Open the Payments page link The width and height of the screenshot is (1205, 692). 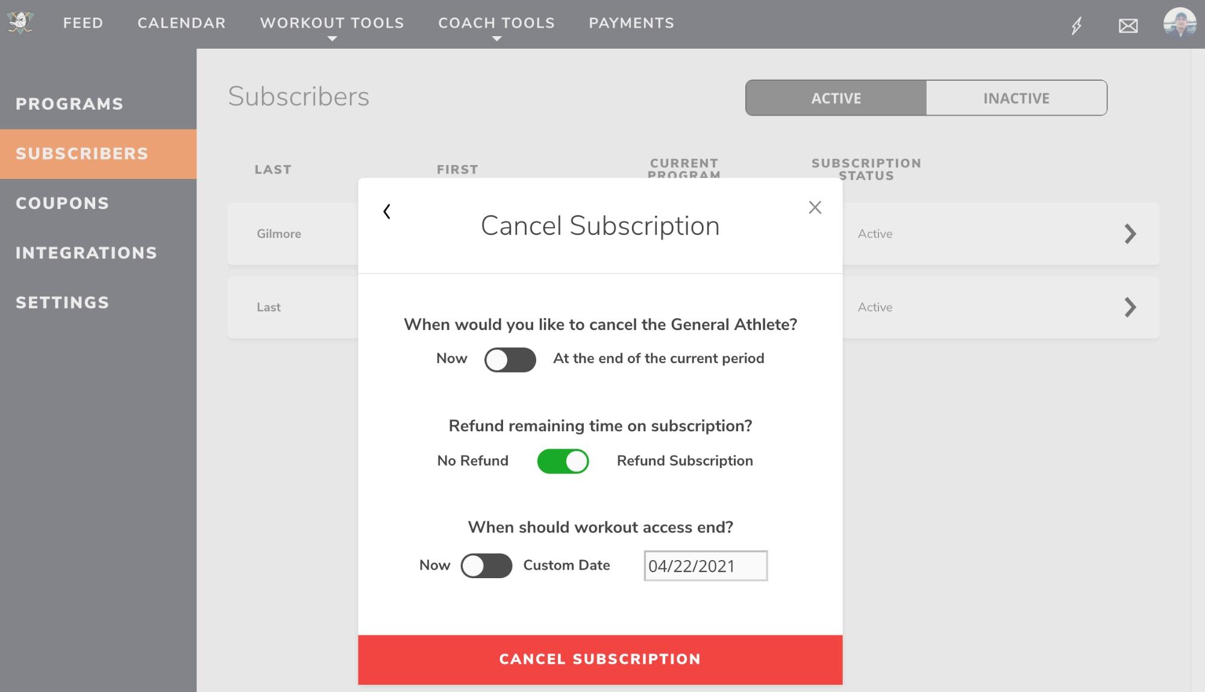631,23
